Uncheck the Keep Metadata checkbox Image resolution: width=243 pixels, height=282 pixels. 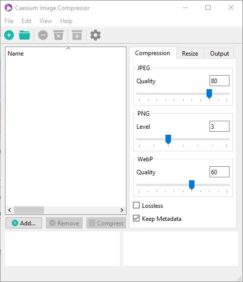(136, 218)
